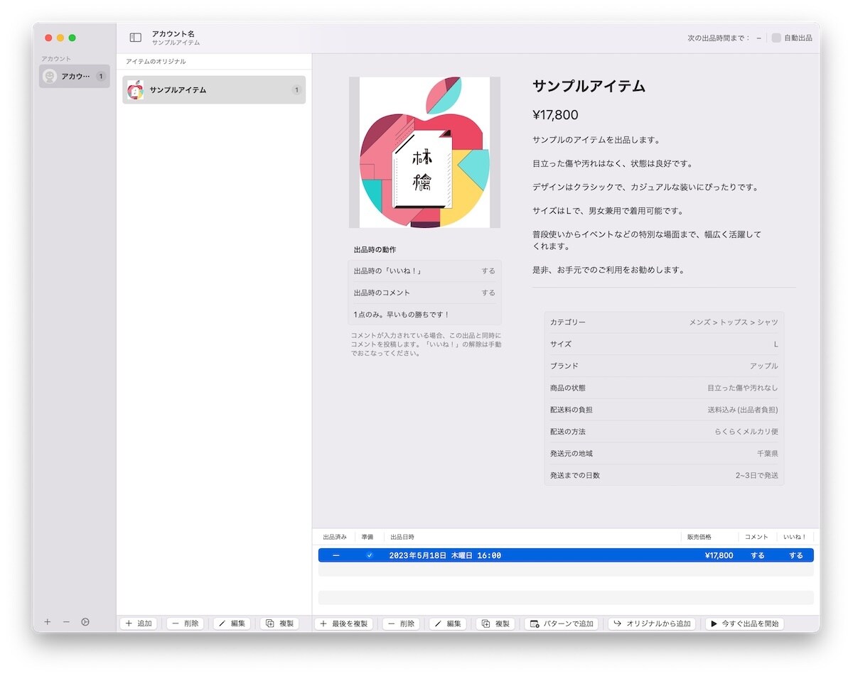Click the 商品の状態 value 目立った傷や汚れなし
The image size is (853, 676).
[743, 388]
